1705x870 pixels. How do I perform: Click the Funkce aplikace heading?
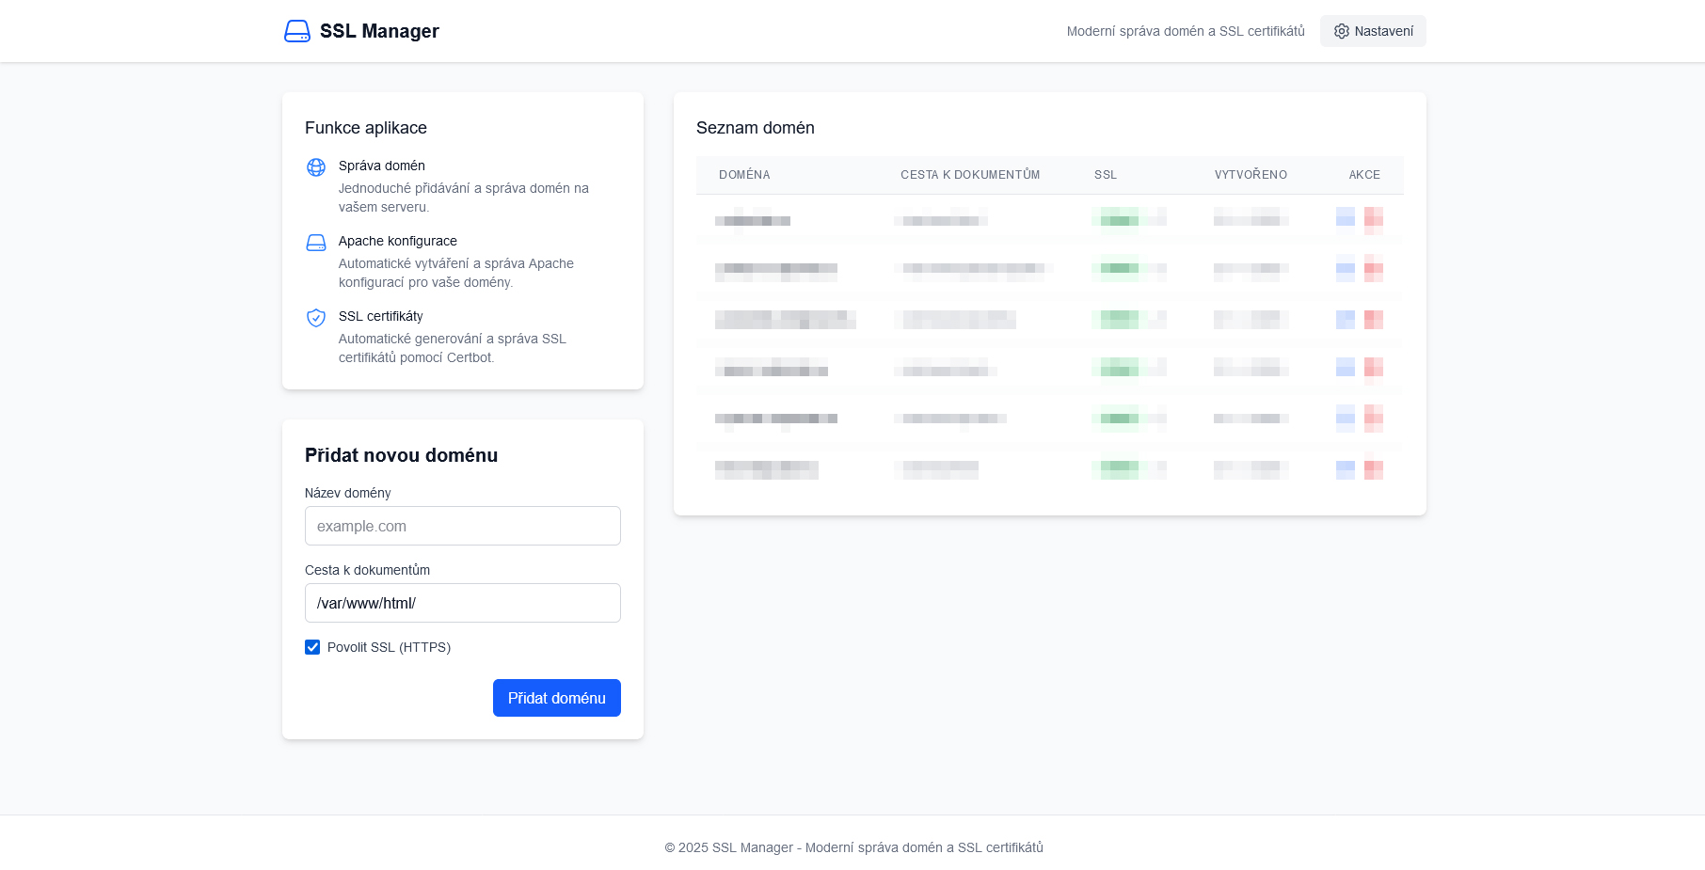[x=366, y=128]
